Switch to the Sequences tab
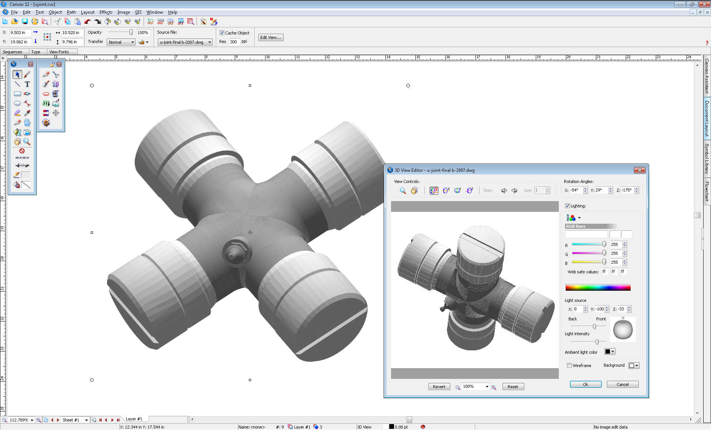Viewport: 711px width, 430px height. [13, 52]
